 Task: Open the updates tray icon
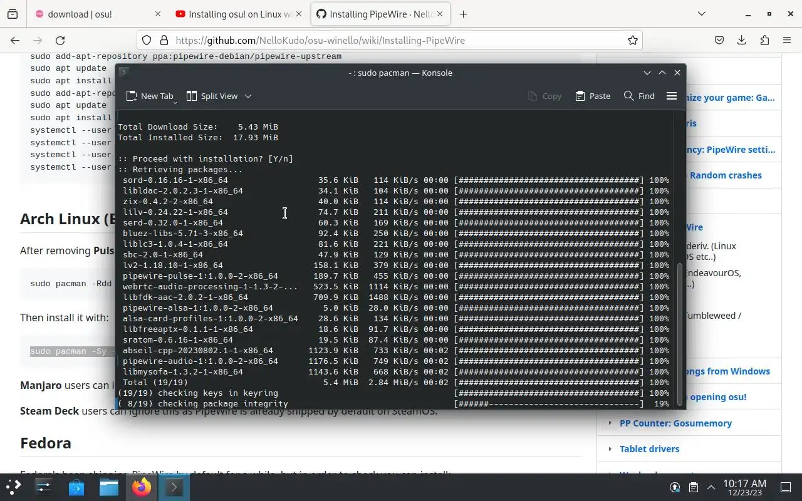pyautogui.click(x=675, y=487)
